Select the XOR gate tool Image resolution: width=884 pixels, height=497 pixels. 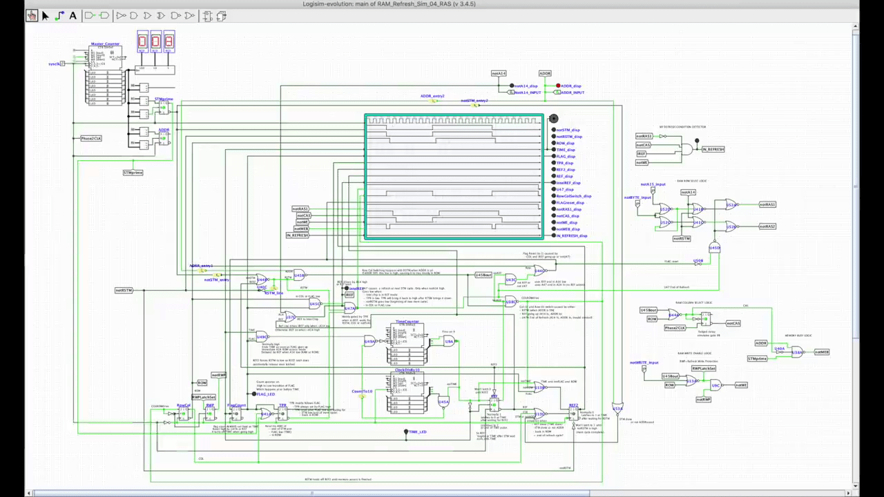[x=162, y=15]
